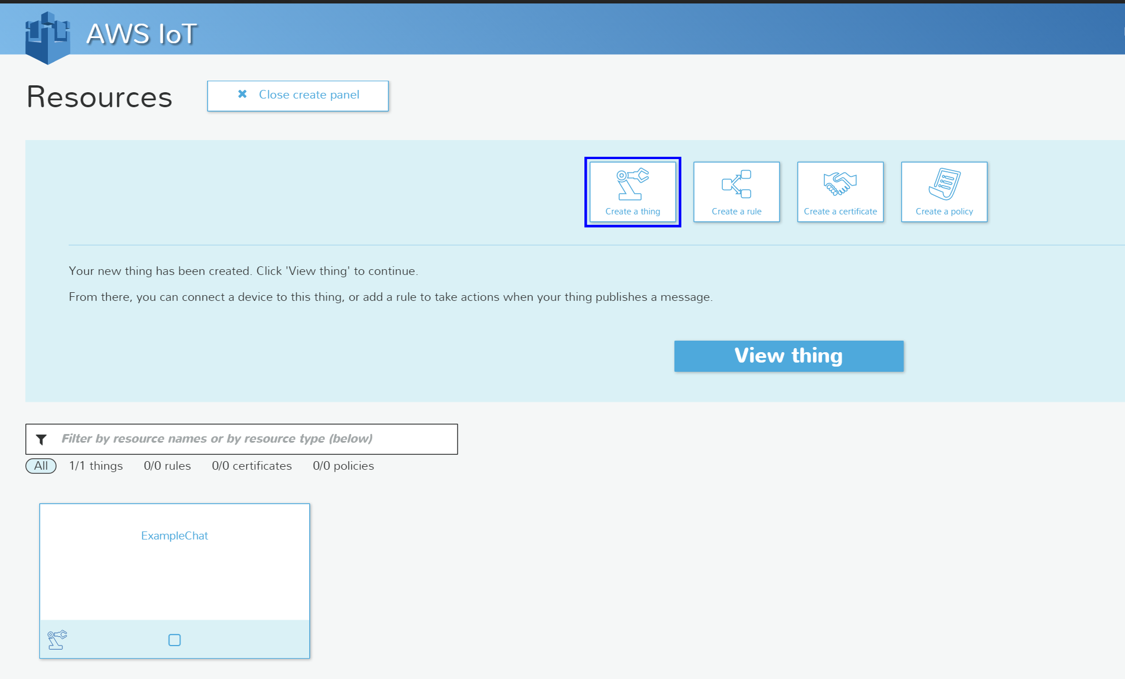The height and width of the screenshot is (679, 1125).
Task: Select the All filter pill
Action: [41, 466]
